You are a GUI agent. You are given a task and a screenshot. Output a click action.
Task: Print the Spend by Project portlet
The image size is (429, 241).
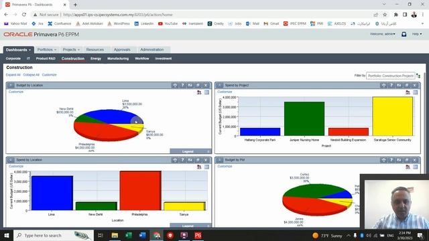pos(383,85)
